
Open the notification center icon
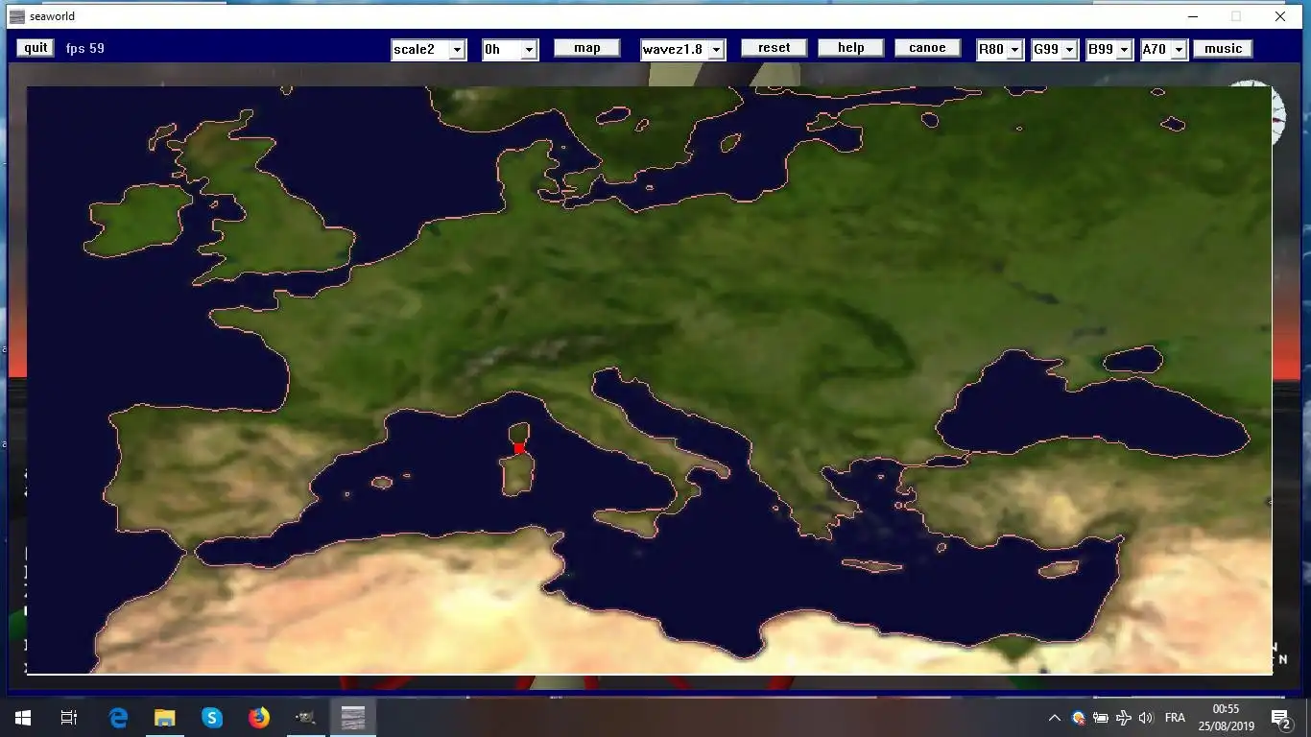click(1280, 718)
